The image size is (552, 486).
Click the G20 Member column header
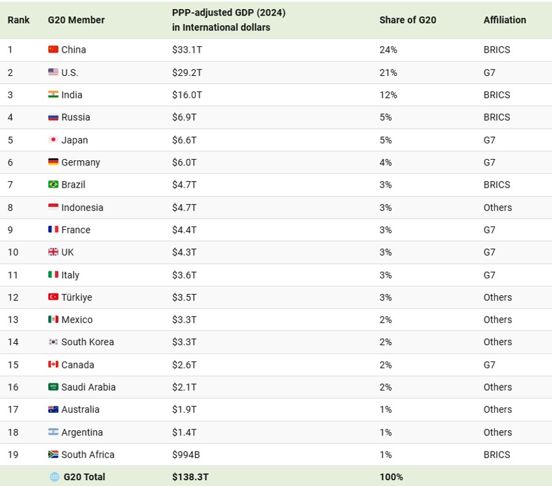(x=76, y=20)
